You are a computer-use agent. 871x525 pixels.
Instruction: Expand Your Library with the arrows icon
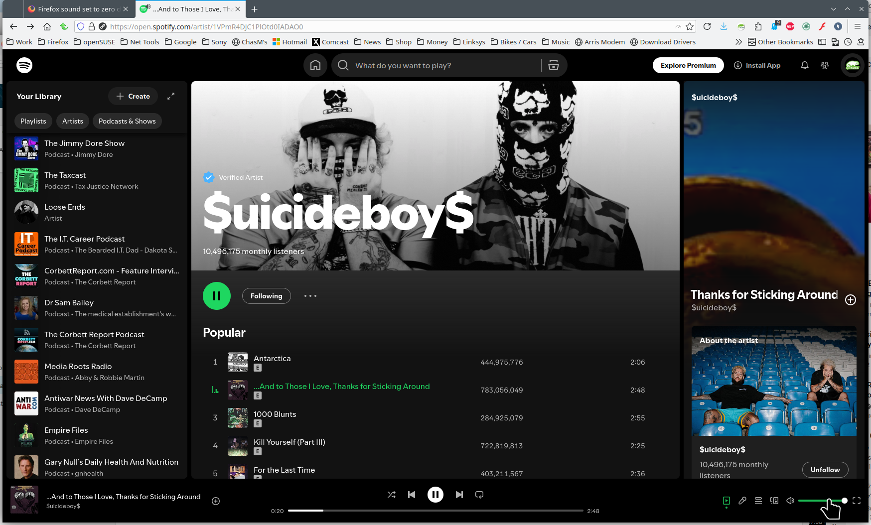pyautogui.click(x=171, y=96)
